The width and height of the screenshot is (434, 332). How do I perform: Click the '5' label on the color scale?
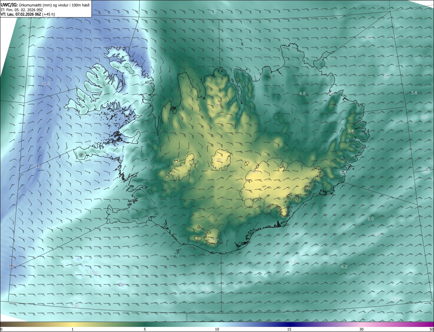(145, 329)
